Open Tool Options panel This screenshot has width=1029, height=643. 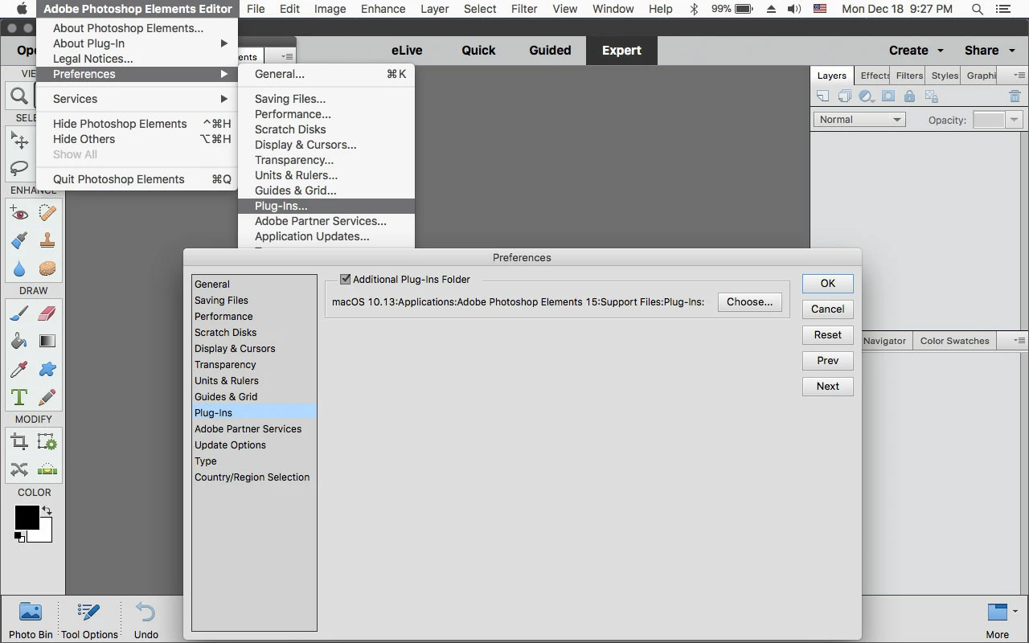[x=89, y=620]
